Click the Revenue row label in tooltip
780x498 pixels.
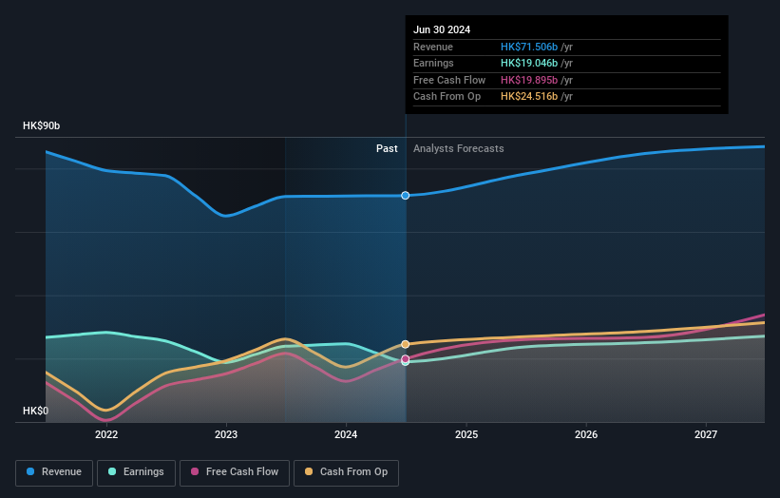coord(433,47)
